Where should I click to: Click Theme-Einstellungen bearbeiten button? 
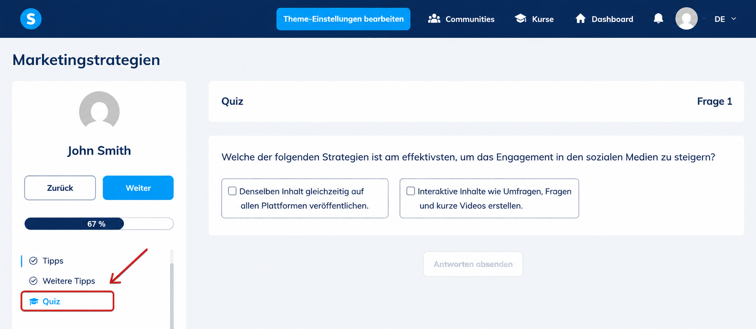tap(343, 19)
